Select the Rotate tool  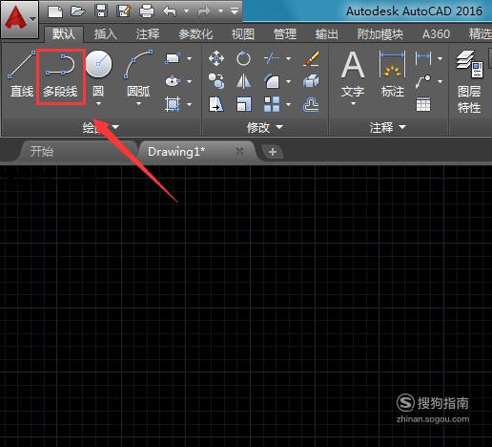[x=243, y=58]
